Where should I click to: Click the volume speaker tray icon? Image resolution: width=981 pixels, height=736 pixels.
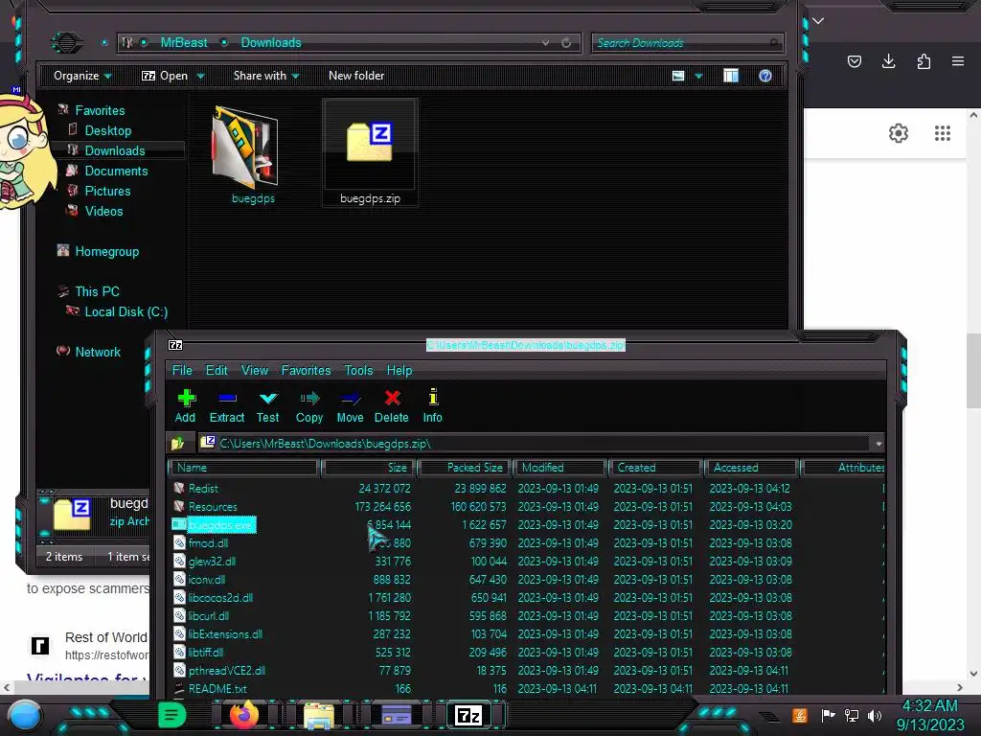coord(875,715)
